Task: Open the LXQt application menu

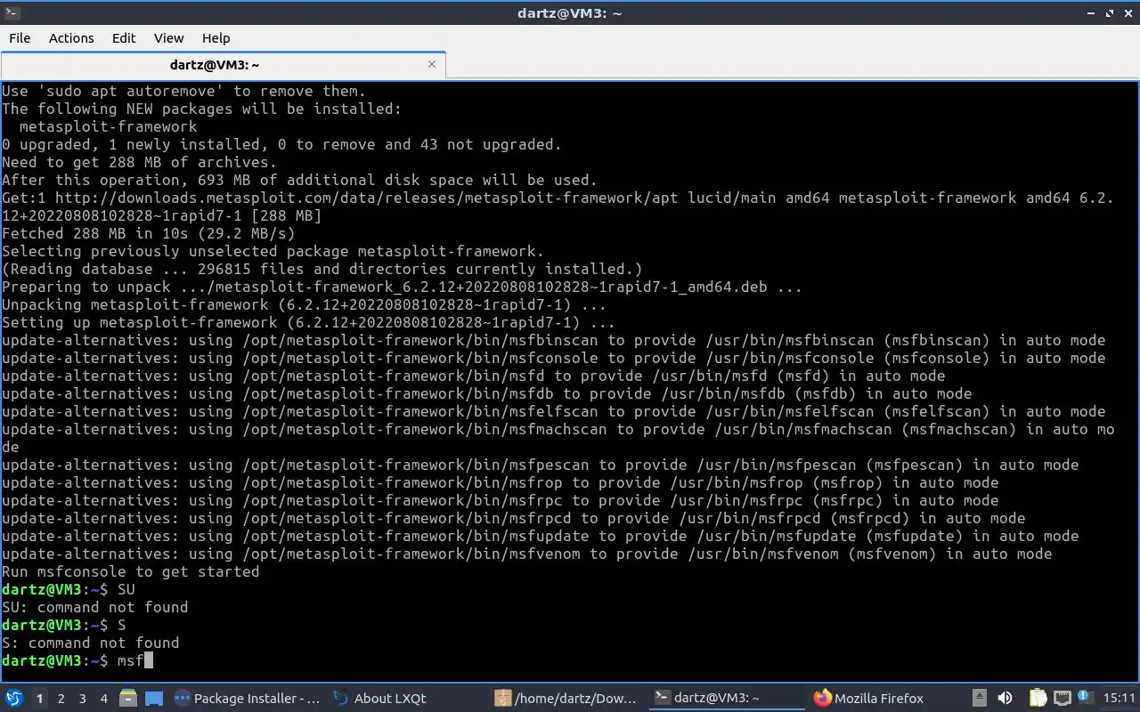Action: tap(14, 699)
